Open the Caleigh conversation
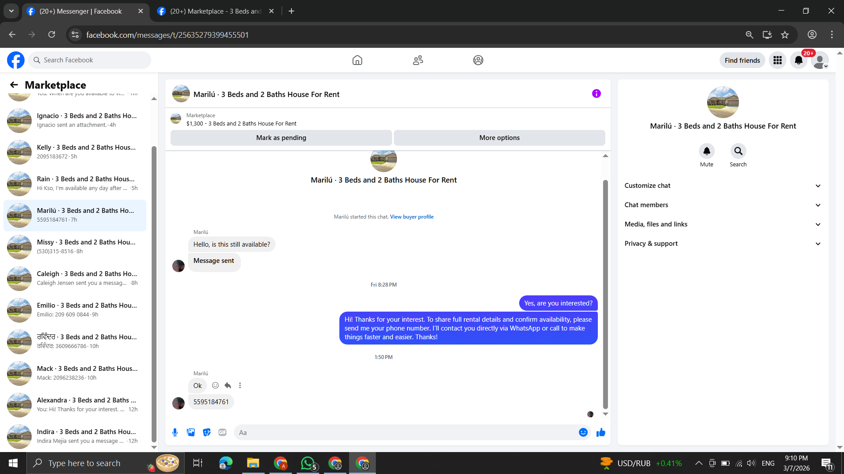Image resolution: width=844 pixels, height=474 pixels. (x=75, y=278)
